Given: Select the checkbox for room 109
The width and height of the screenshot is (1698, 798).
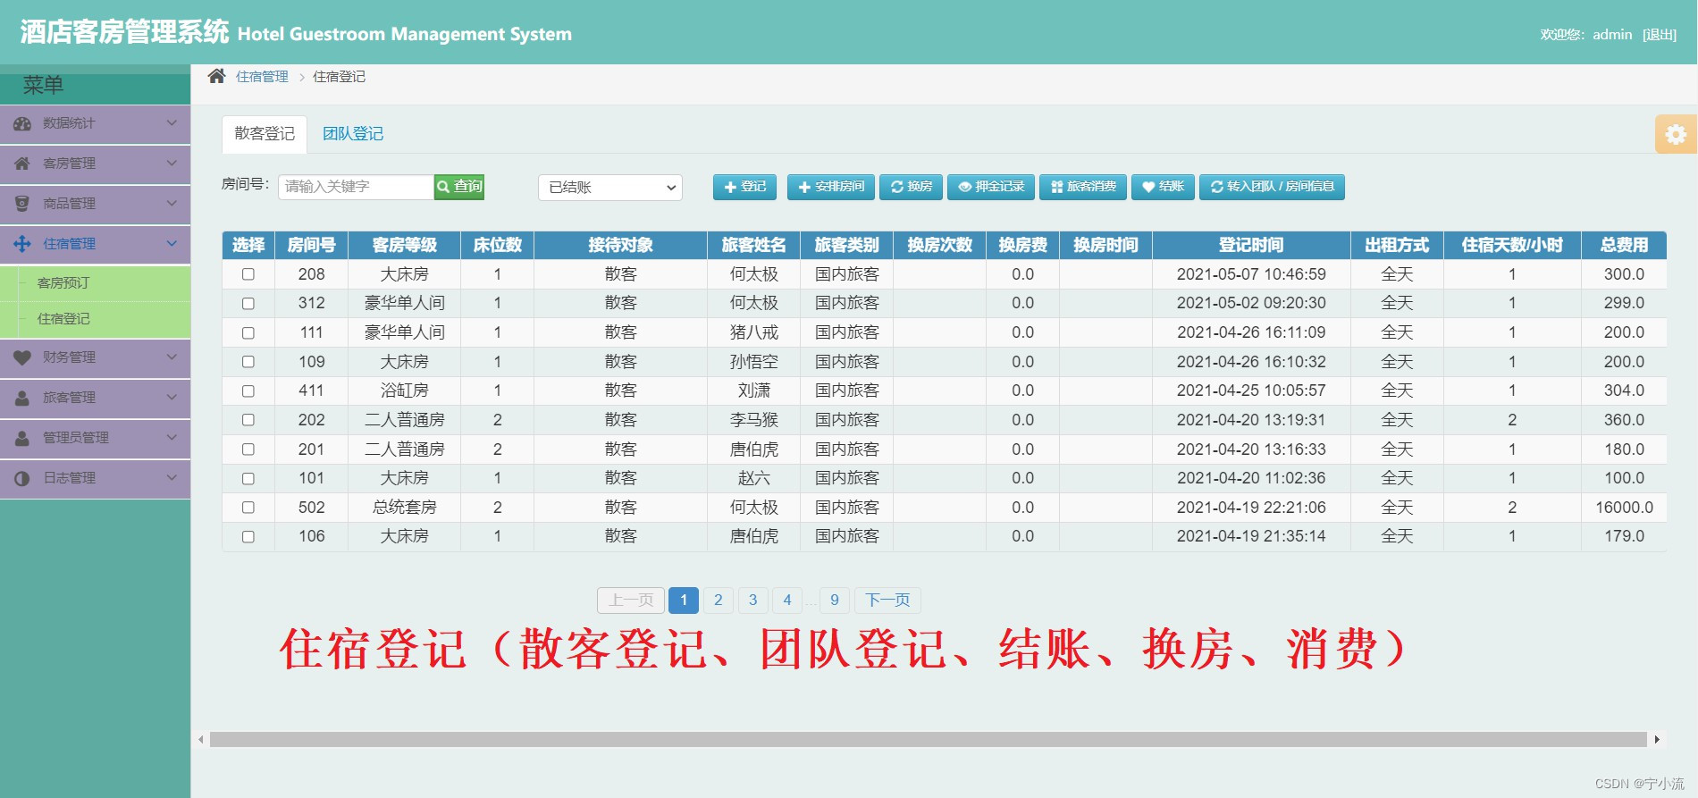Looking at the screenshot, I should tap(248, 362).
